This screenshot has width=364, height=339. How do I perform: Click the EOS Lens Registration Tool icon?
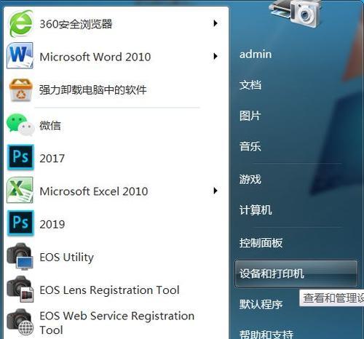click(x=20, y=290)
